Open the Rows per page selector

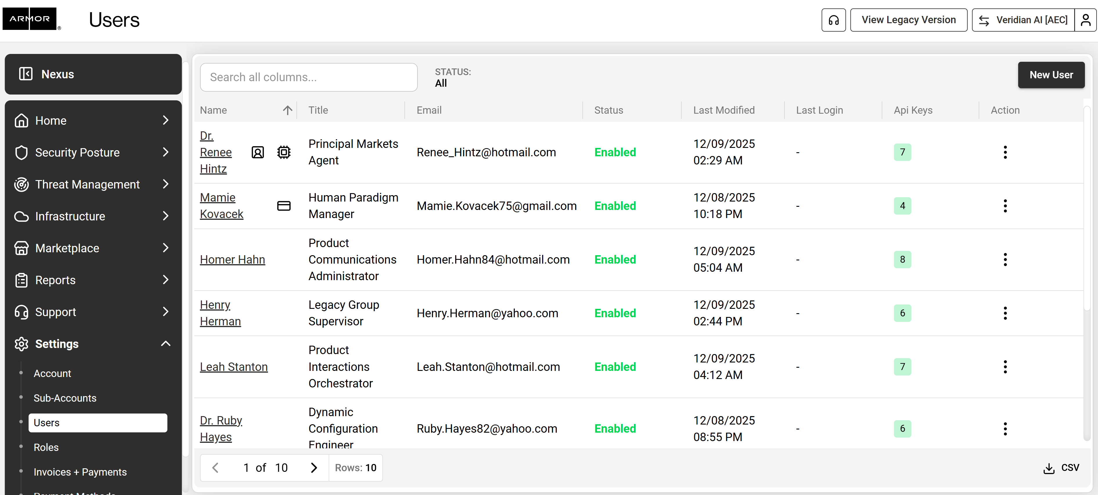(x=355, y=468)
